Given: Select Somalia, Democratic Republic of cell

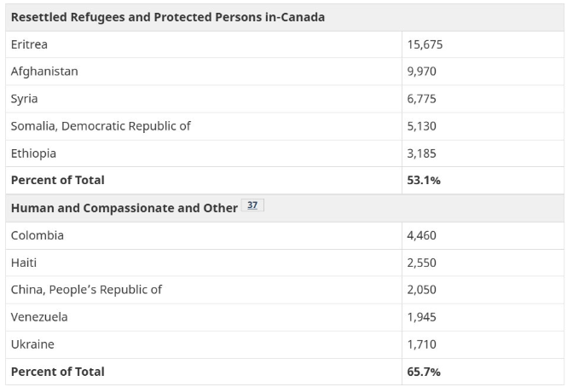Looking at the screenshot, I should click(101, 126).
